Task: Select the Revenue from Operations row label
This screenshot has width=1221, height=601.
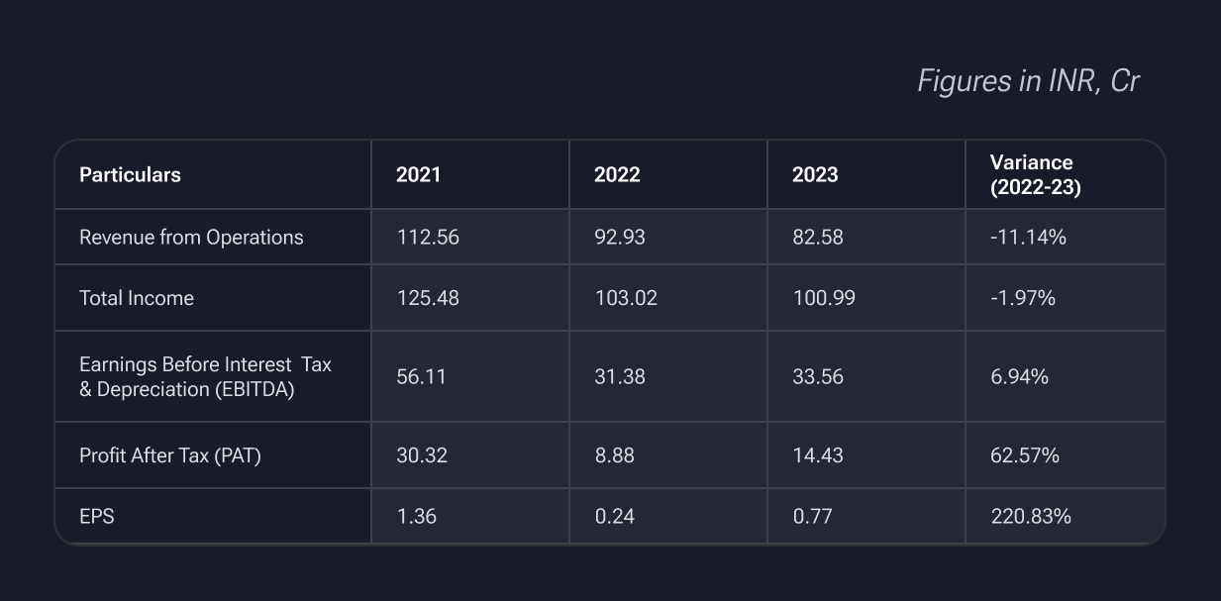Action: click(191, 238)
